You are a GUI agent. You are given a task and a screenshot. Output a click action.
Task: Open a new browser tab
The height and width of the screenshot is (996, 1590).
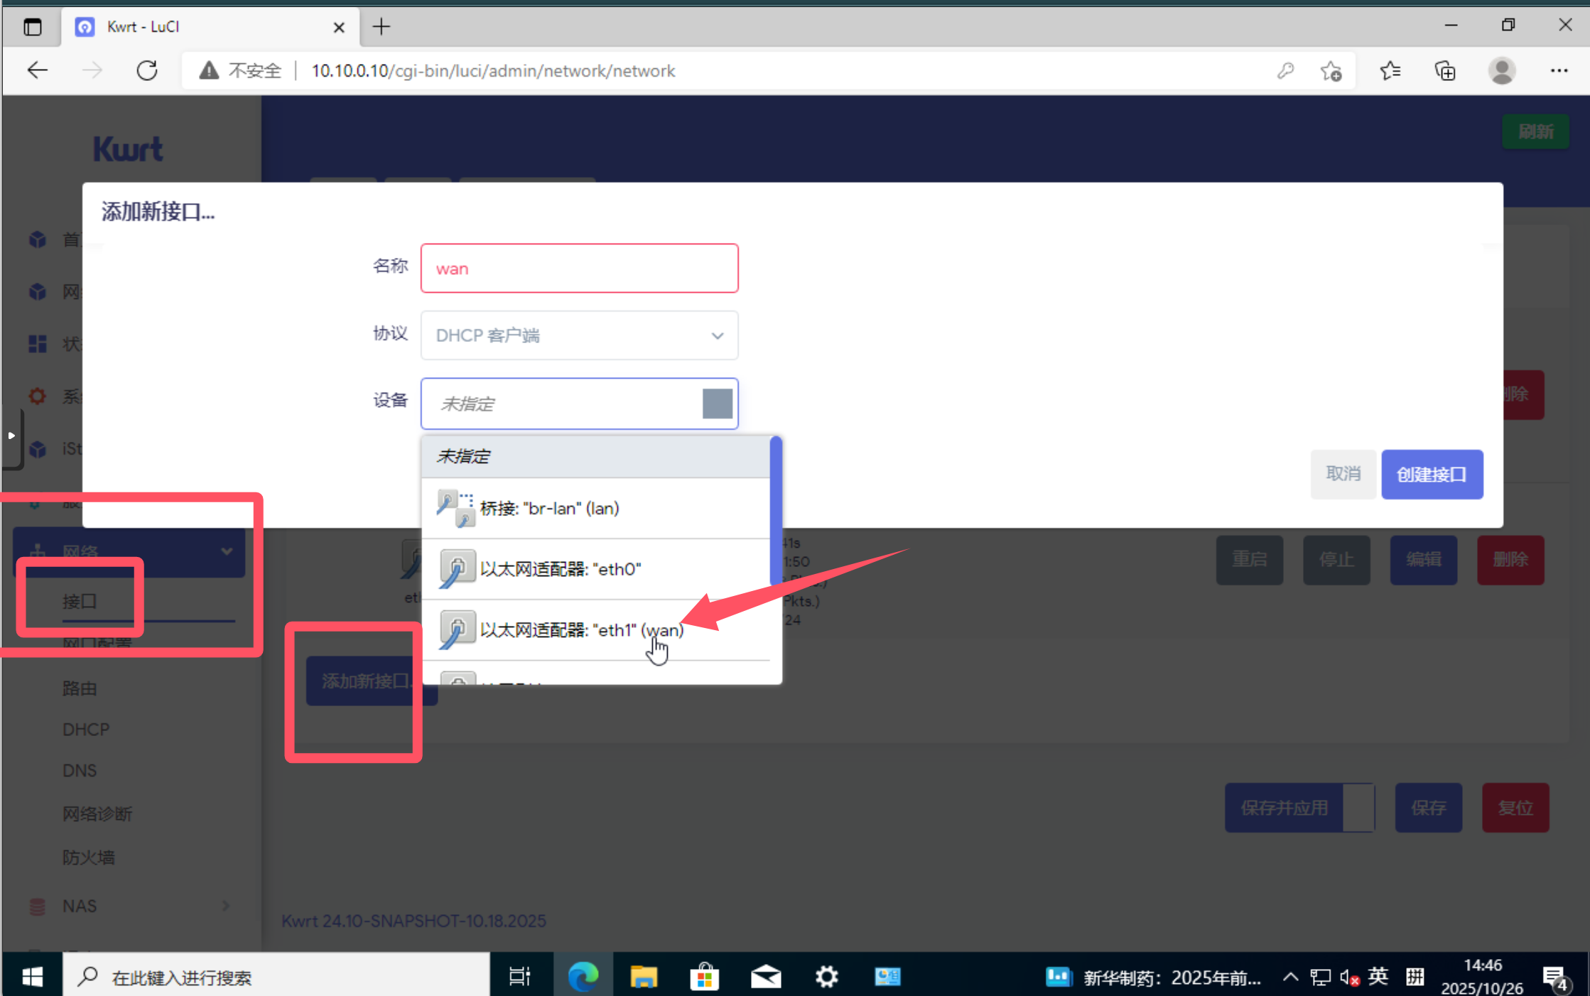[382, 27]
